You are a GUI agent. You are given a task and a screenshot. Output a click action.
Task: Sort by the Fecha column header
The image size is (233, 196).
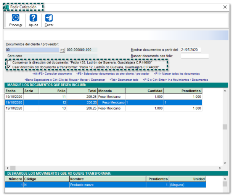click(14, 91)
